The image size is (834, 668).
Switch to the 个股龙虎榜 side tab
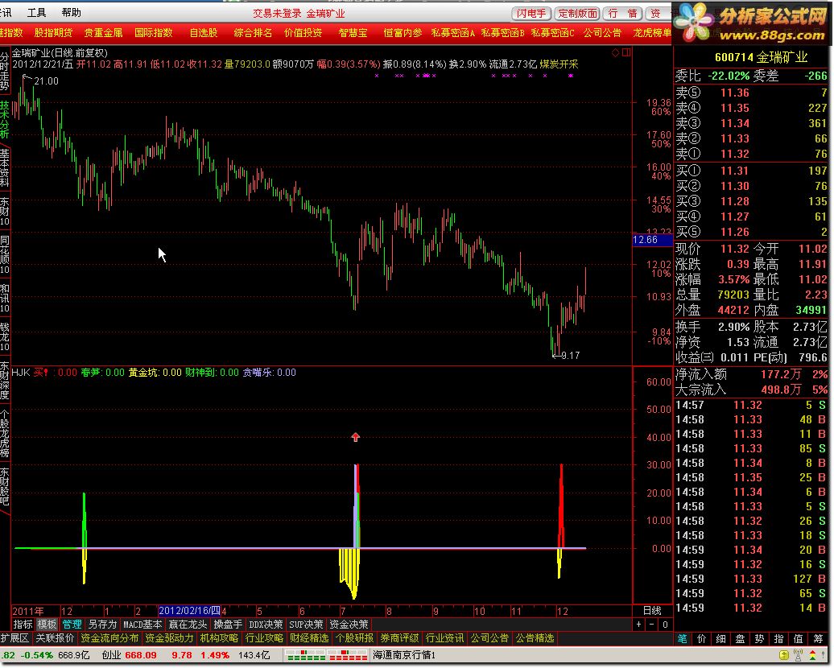coord(5,434)
